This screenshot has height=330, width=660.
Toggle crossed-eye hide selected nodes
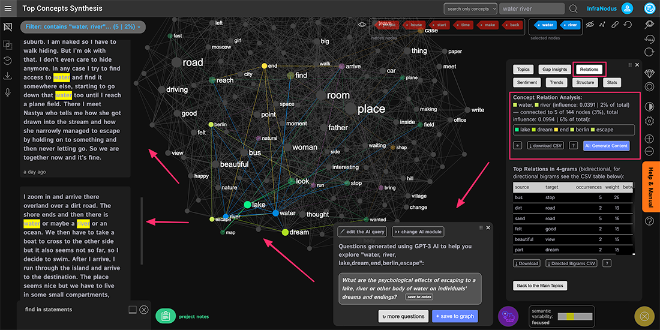tap(590, 25)
